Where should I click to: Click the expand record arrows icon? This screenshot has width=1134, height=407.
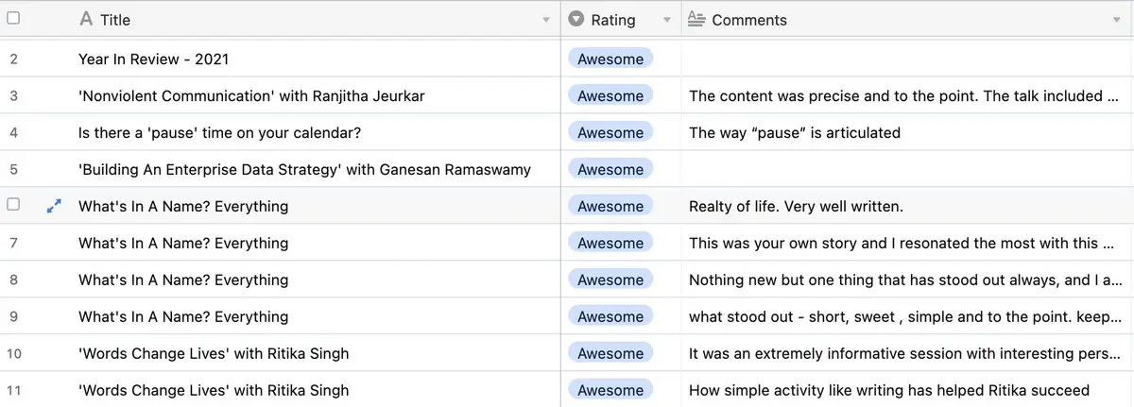[x=54, y=206]
